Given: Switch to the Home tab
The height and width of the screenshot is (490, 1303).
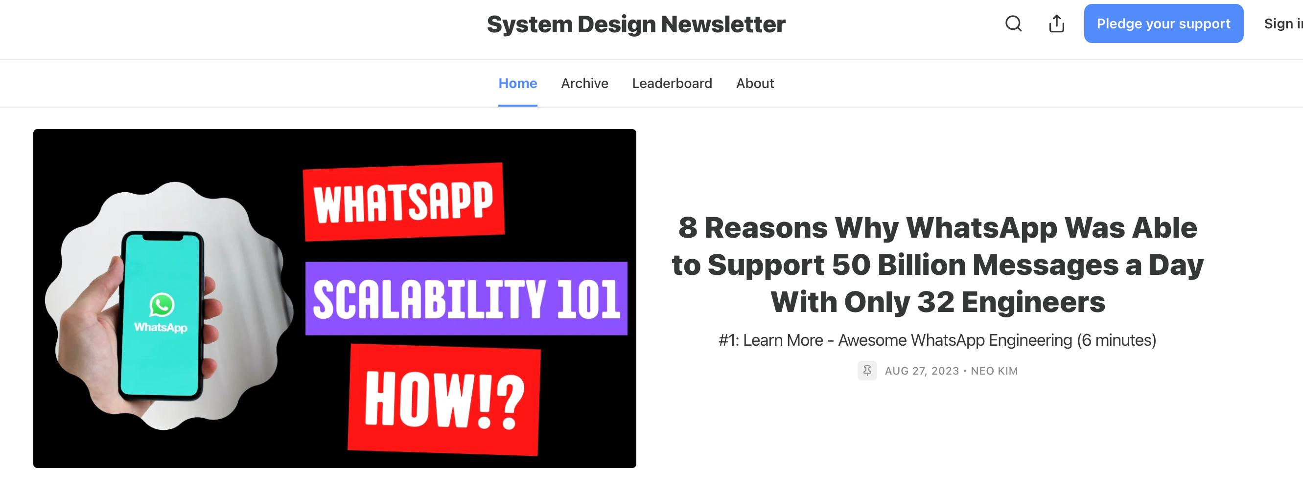Looking at the screenshot, I should 517,83.
